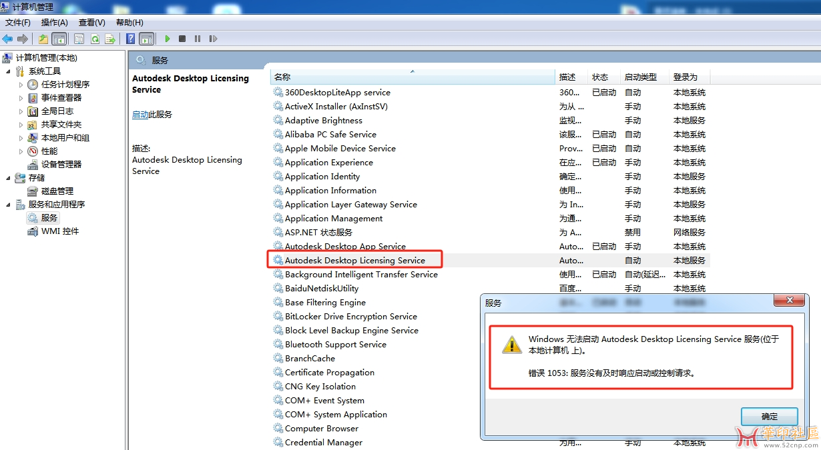Screen dimensions: 821x450
Task: Click the 本地用户和组 users icon
Action: [33, 138]
